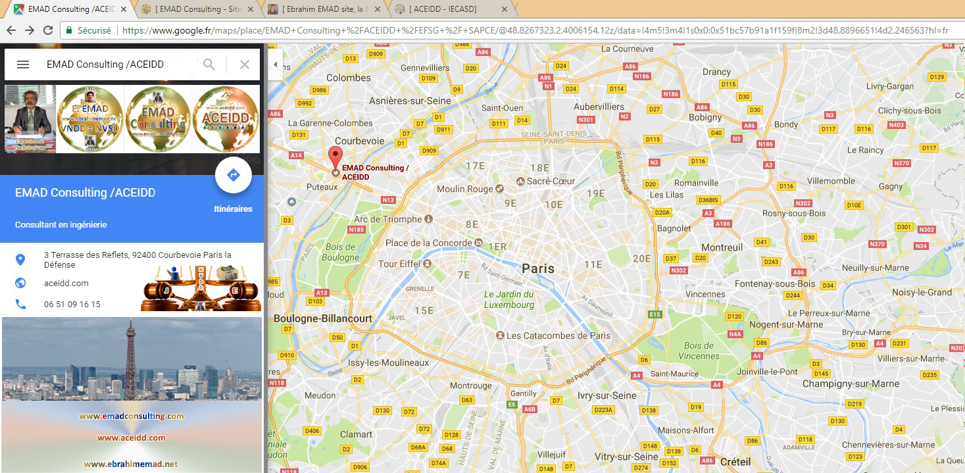This screenshot has width=965, height=473.
Task: Click the Consultant en ingénierie category
Action: tap(61, 225)
